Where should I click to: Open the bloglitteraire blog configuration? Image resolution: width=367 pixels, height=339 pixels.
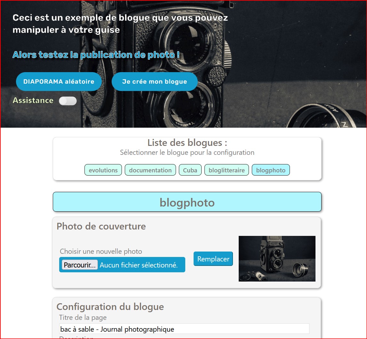(227, 170)
